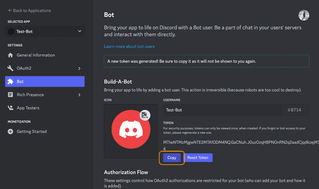This screenshot has height=189, width=319.
Task: Click the Reset Token button
Action: tap(198, 158)
